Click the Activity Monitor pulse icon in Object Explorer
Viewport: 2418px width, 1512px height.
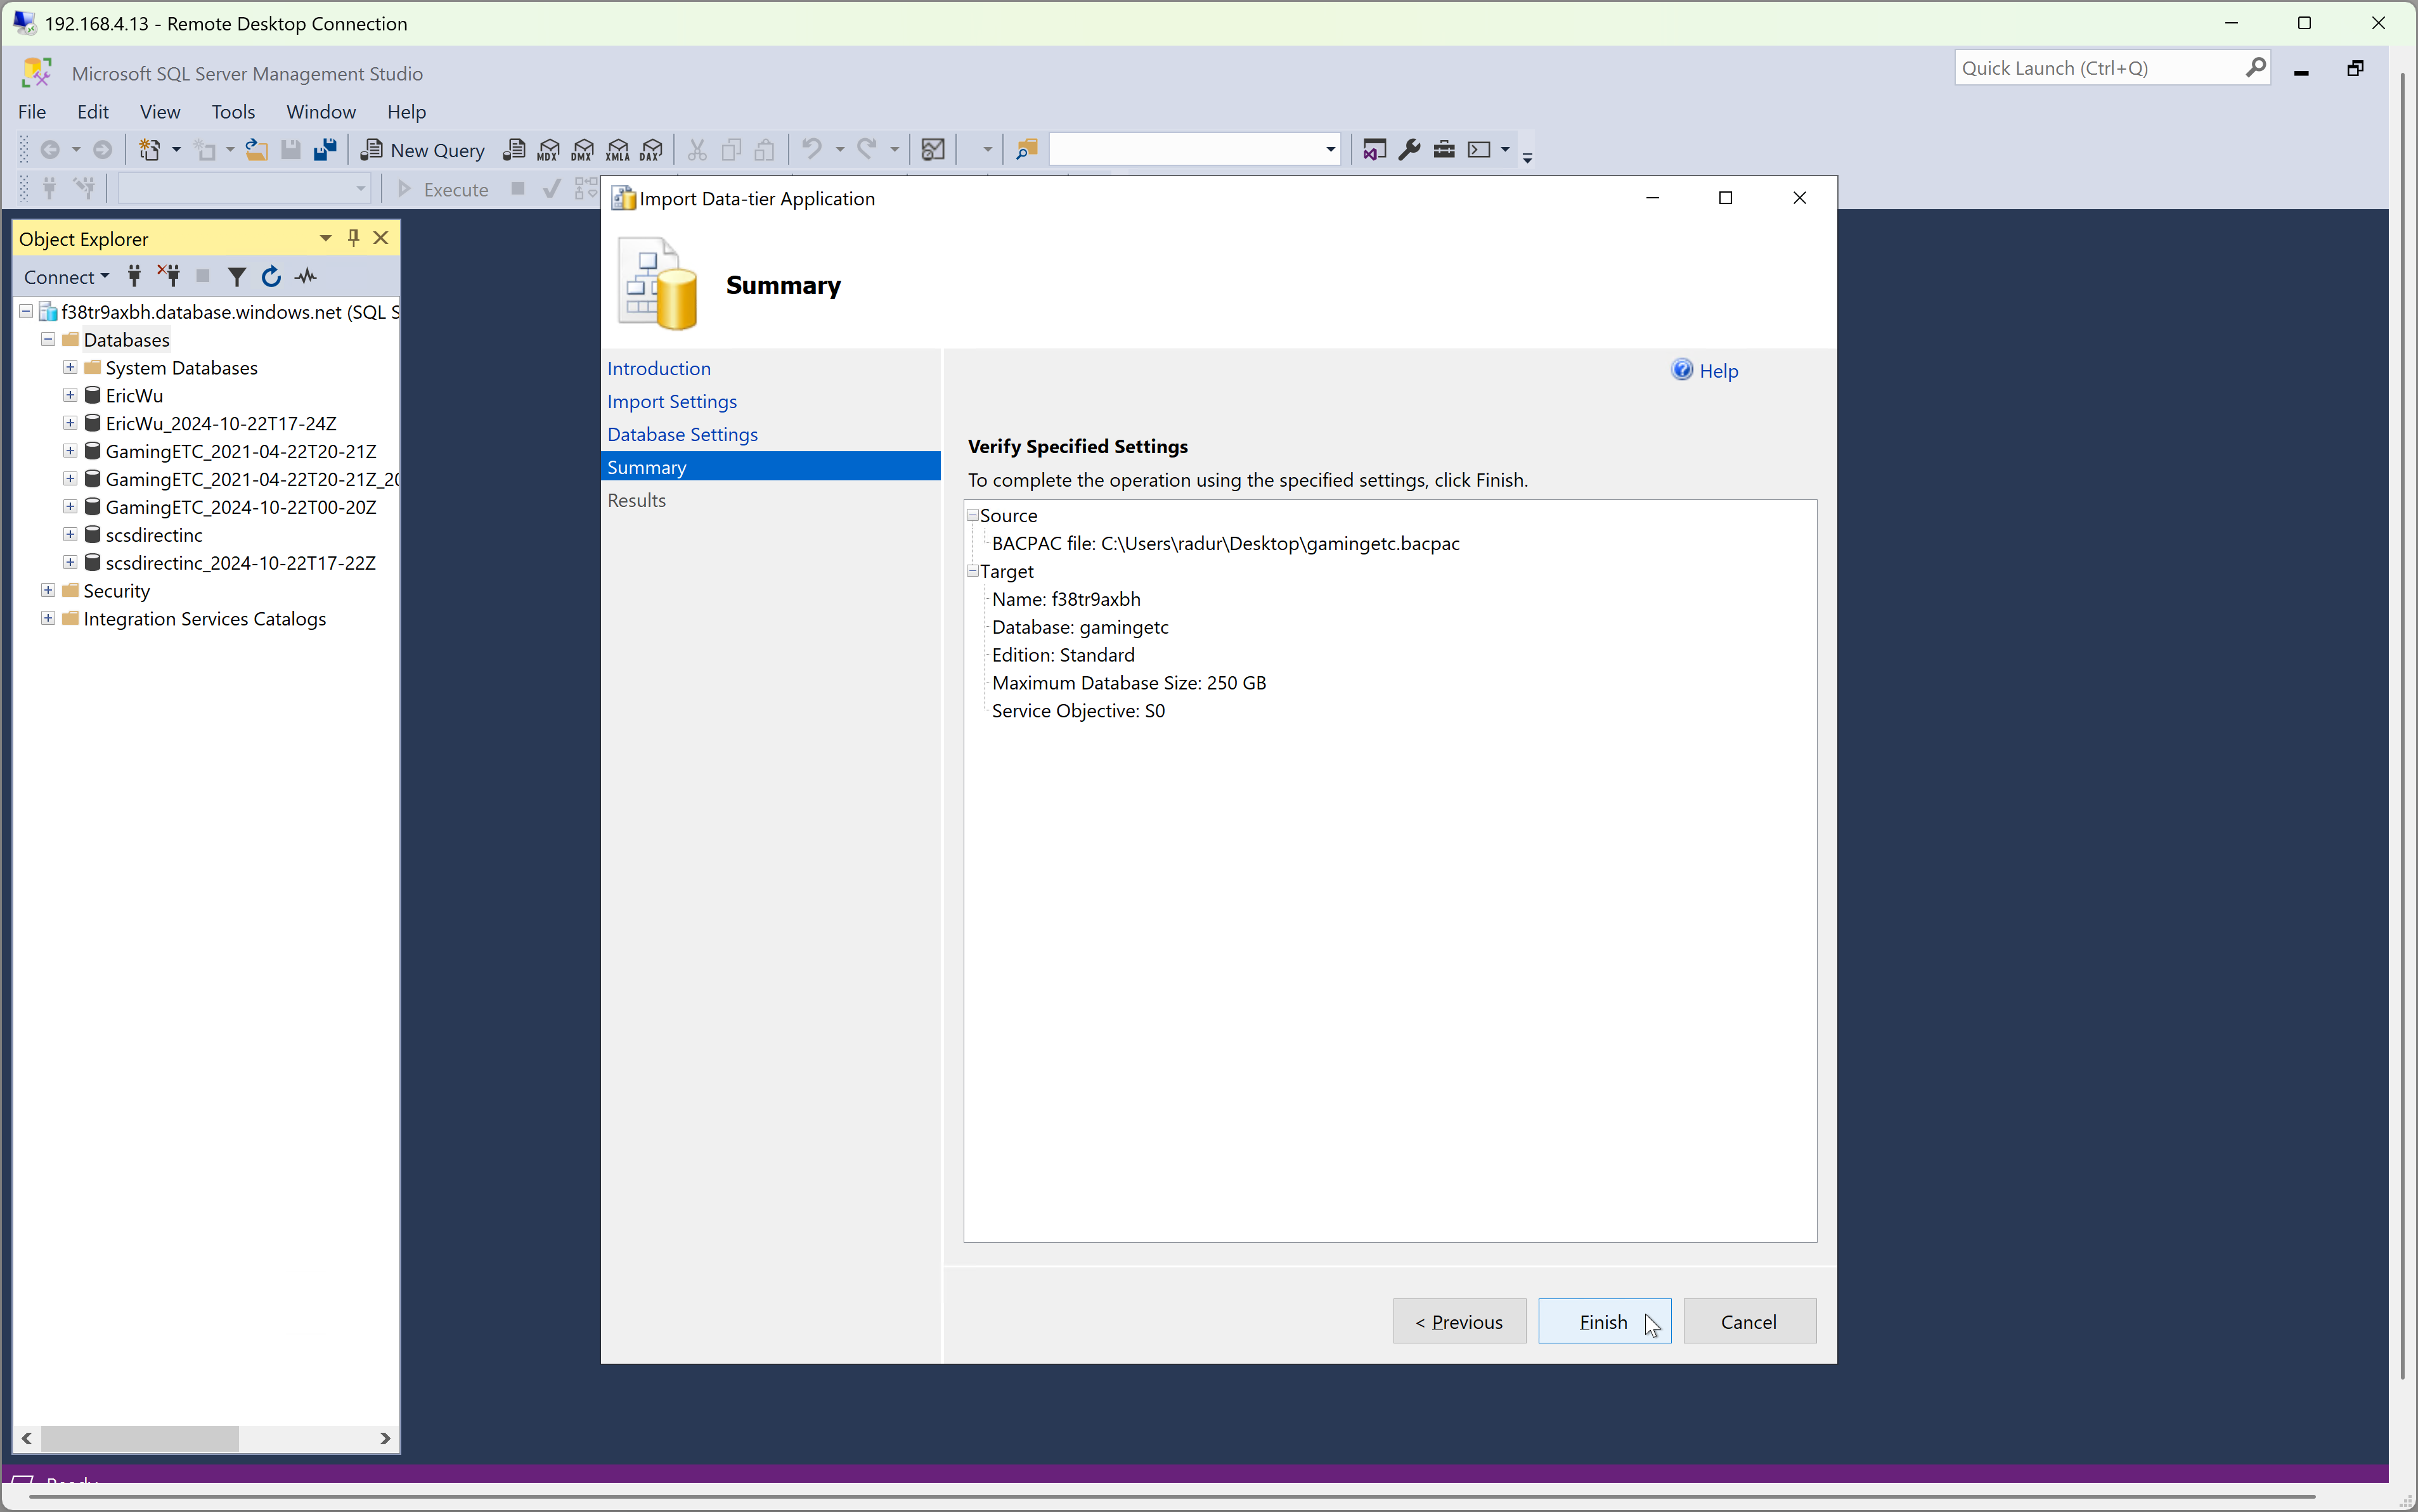pyautogui.click(x=306, y=277)
